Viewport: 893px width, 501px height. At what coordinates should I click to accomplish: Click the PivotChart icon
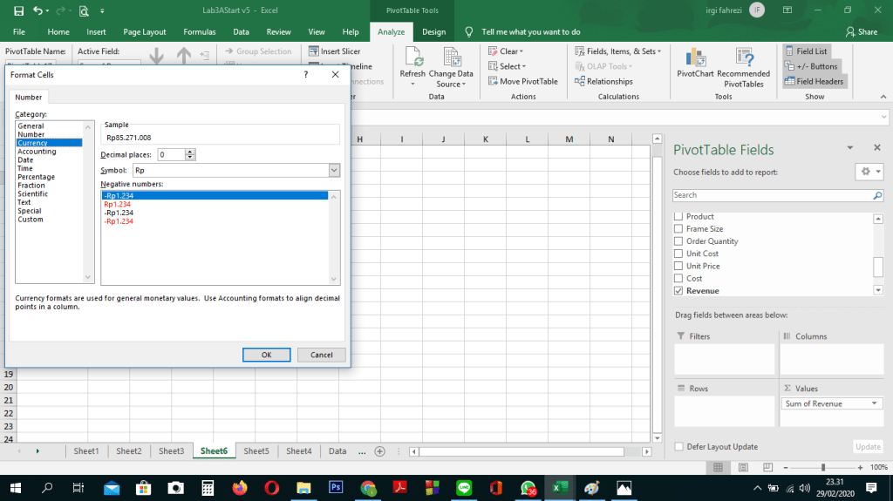pos(695,59)
